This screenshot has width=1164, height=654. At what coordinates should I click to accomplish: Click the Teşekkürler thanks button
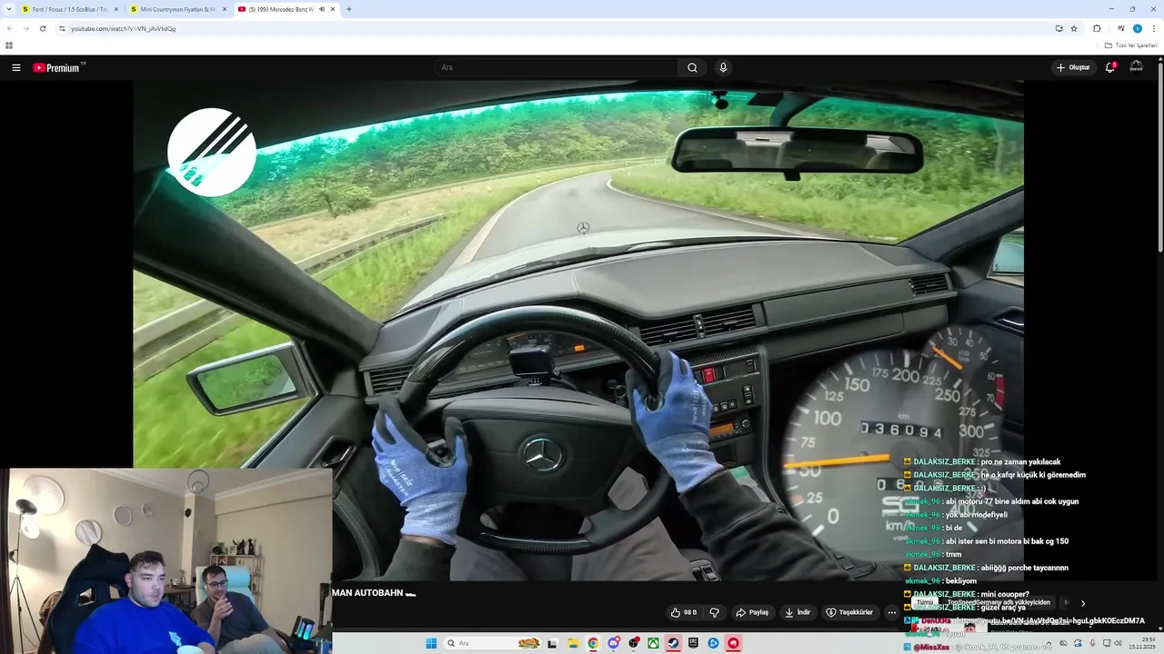click(849, 612)
